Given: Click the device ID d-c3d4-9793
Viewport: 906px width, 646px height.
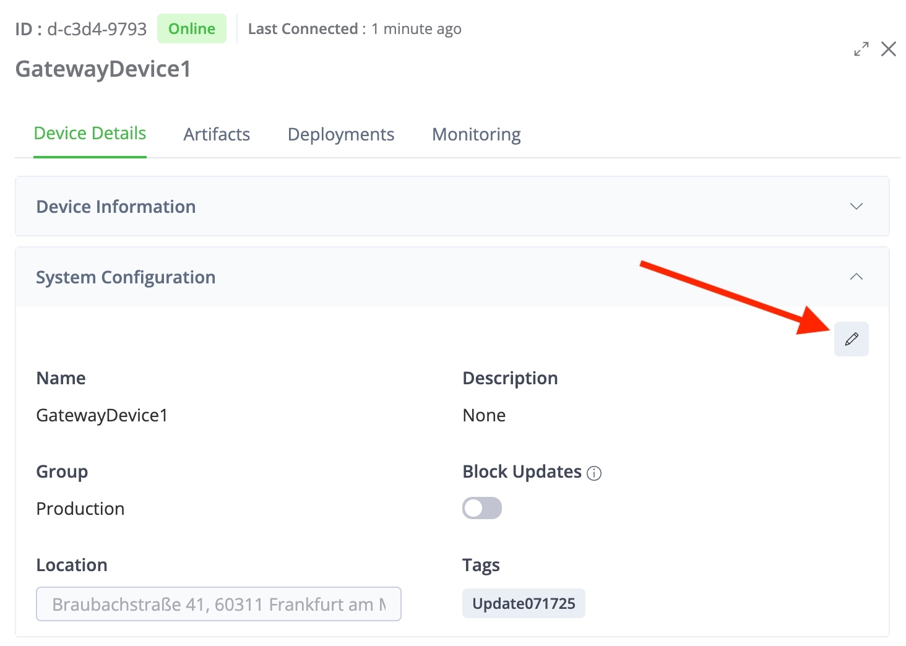Looking at the screenshot, I should (x=97, y=29).
